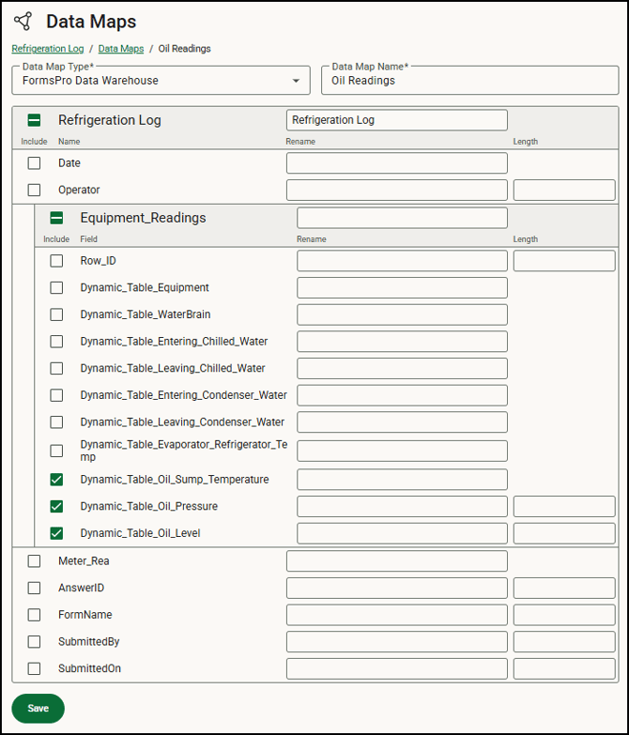
Task: Focus the Equipment_Readings rename field
Action: coord(402,218)
